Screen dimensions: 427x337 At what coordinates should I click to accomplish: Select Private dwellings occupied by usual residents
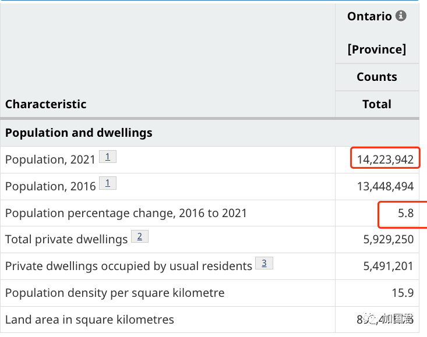click(129, 266)
